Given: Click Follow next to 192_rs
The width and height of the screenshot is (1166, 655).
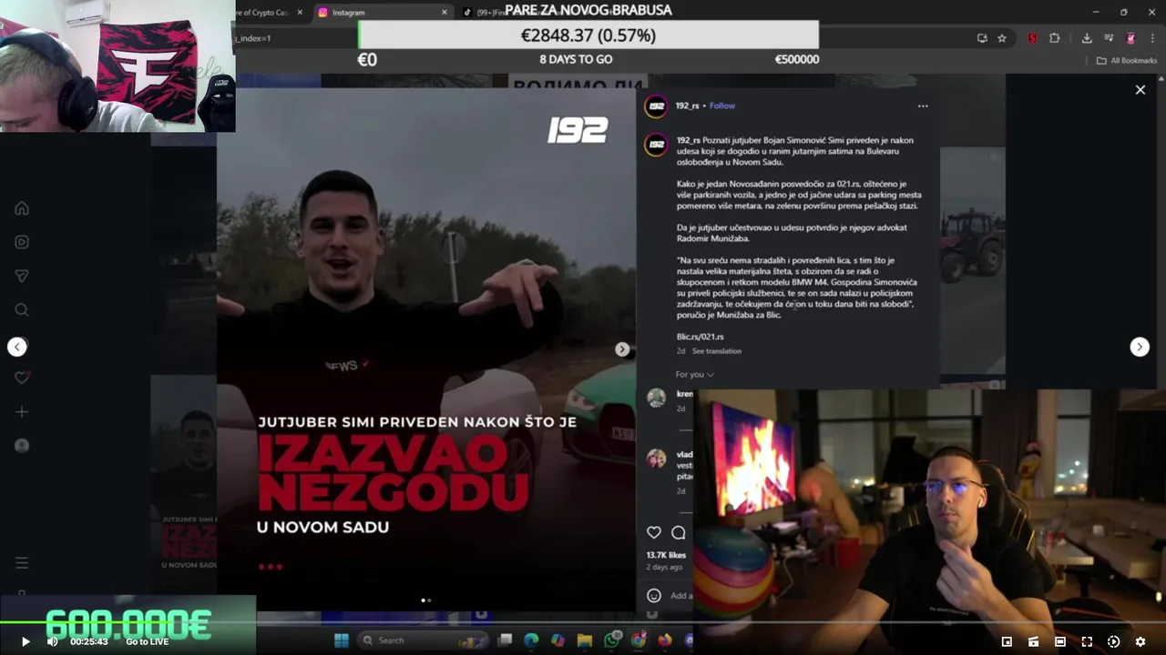Looking at the screenshot, I should (722, 106).
